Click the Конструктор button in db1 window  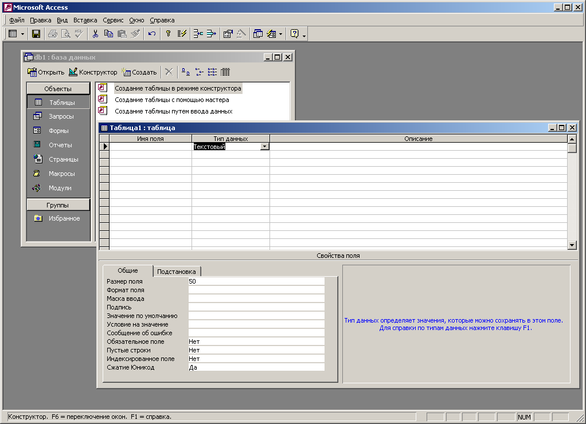tap(93, 72)
